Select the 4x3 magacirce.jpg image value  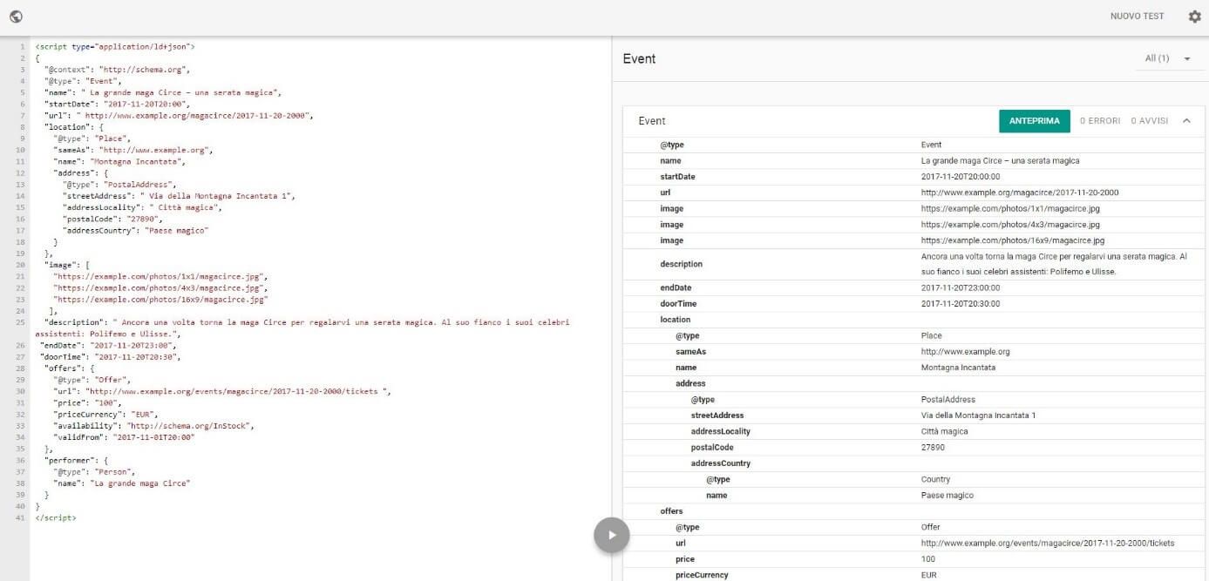[x=1010, y=225]
